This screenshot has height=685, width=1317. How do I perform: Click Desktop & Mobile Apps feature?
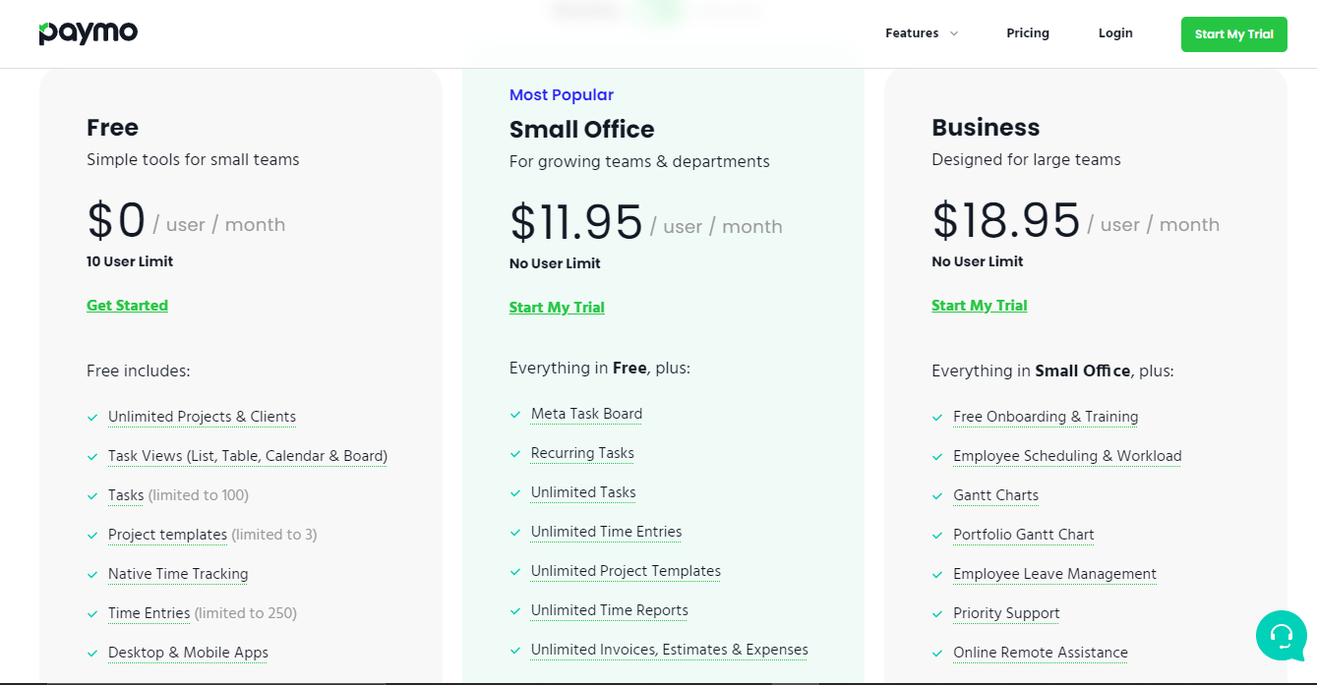(x=188, y=653)
